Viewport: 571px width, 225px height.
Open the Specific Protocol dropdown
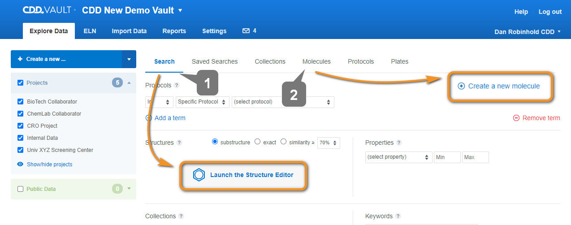click(203, 102)
